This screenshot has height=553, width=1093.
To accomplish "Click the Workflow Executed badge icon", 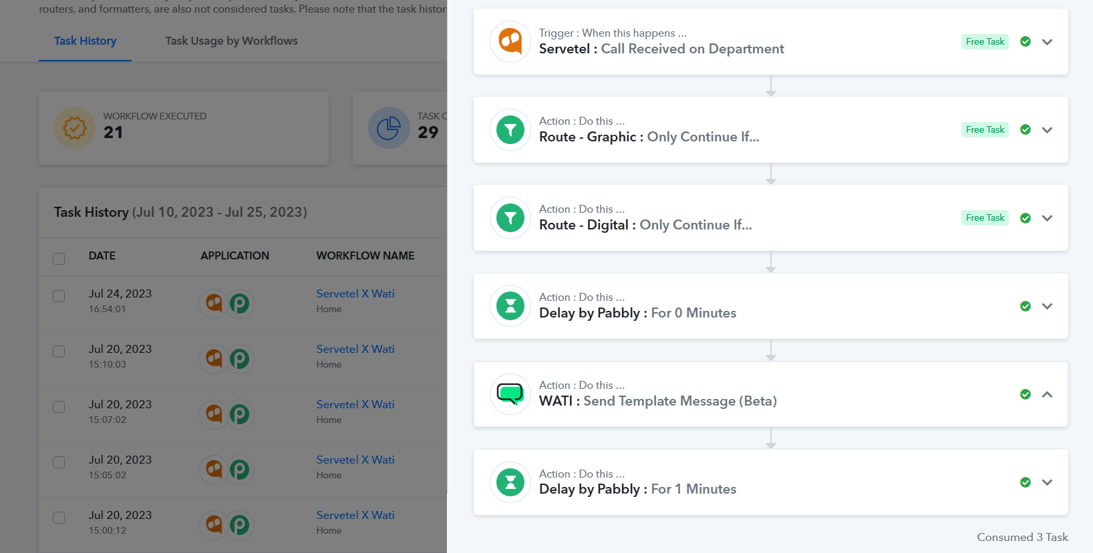I will (75, 127).
